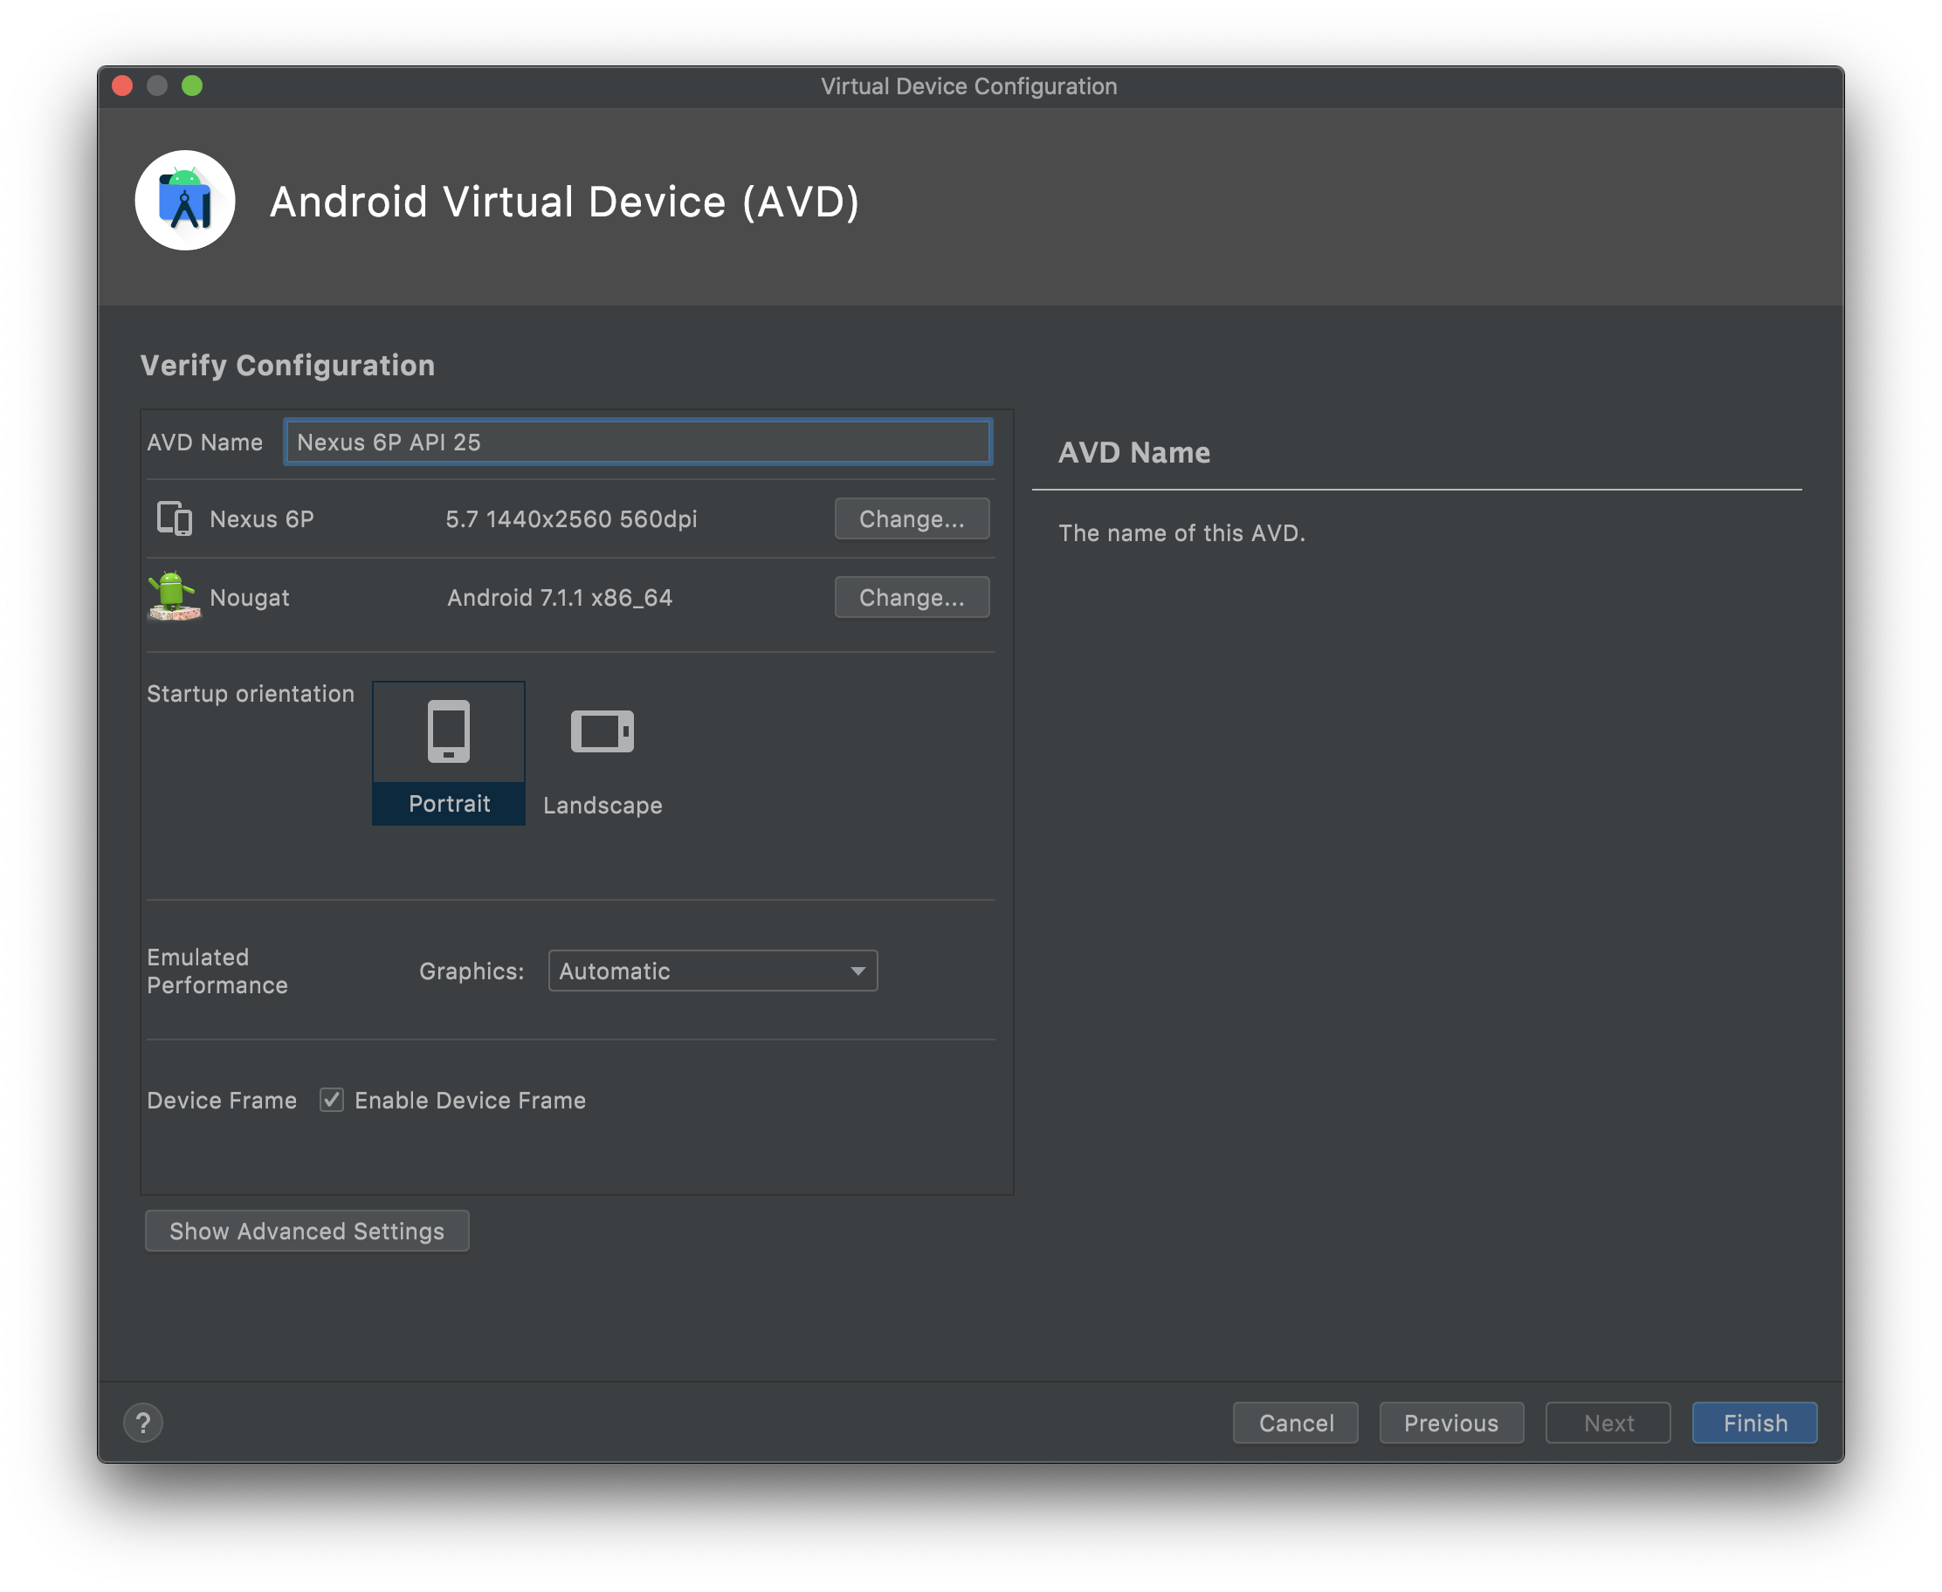Click the Android Studio logo icon

click(185, 201)
